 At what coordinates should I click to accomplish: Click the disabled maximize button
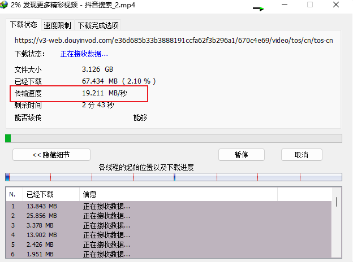310,5
